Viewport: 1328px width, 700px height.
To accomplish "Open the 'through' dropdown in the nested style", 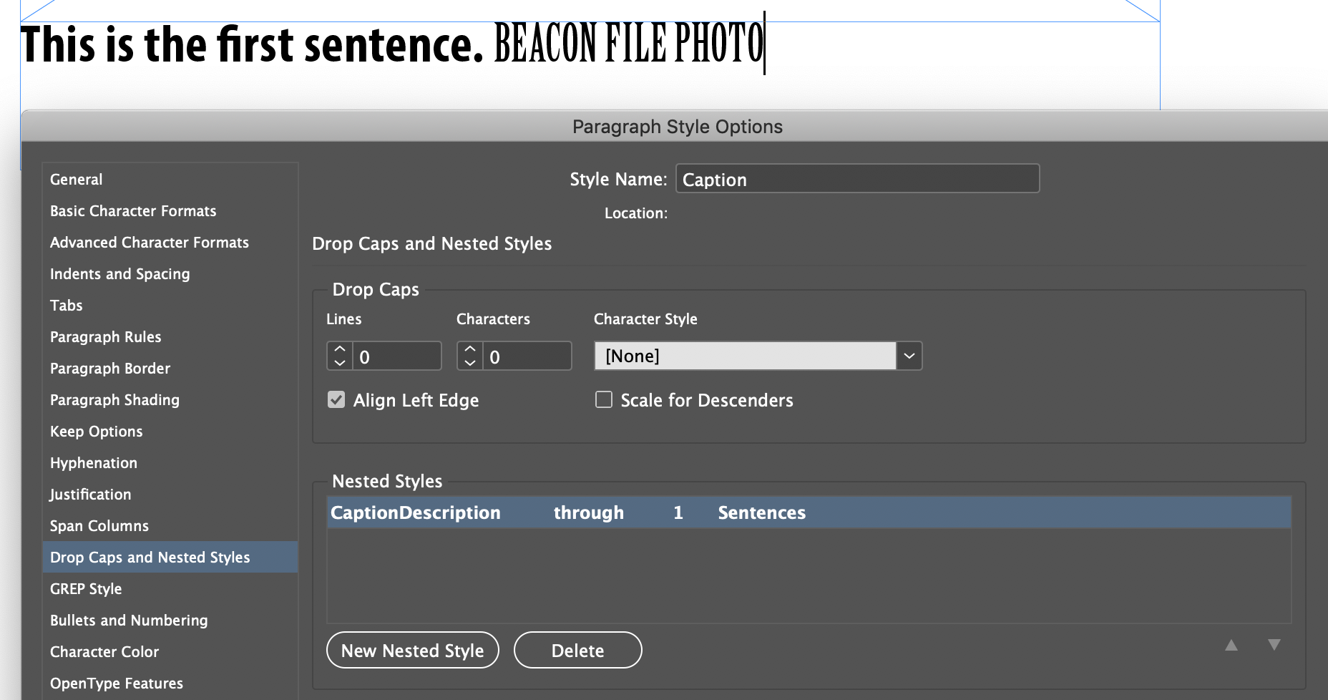I will (x=588, y=512).
